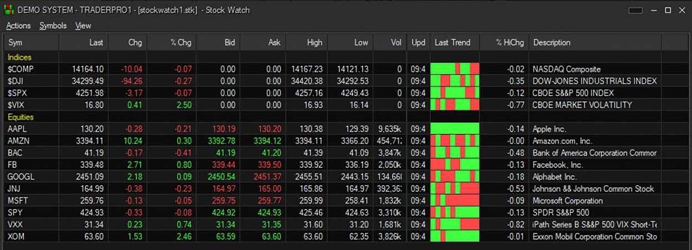Select the VXX symbol
692x250 pixels.
click(x=14, y=225)
